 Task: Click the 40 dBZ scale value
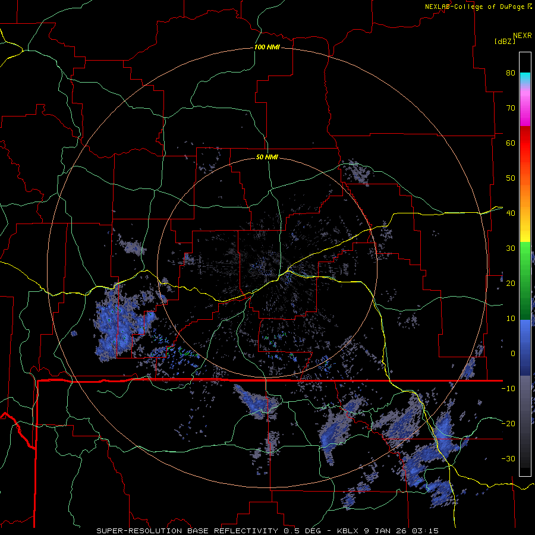point(511,213)
